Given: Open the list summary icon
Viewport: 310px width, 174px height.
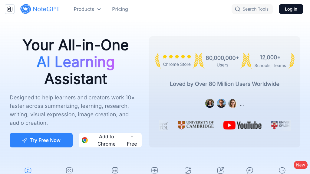Looking at the screenshot, I should [115, 170].
